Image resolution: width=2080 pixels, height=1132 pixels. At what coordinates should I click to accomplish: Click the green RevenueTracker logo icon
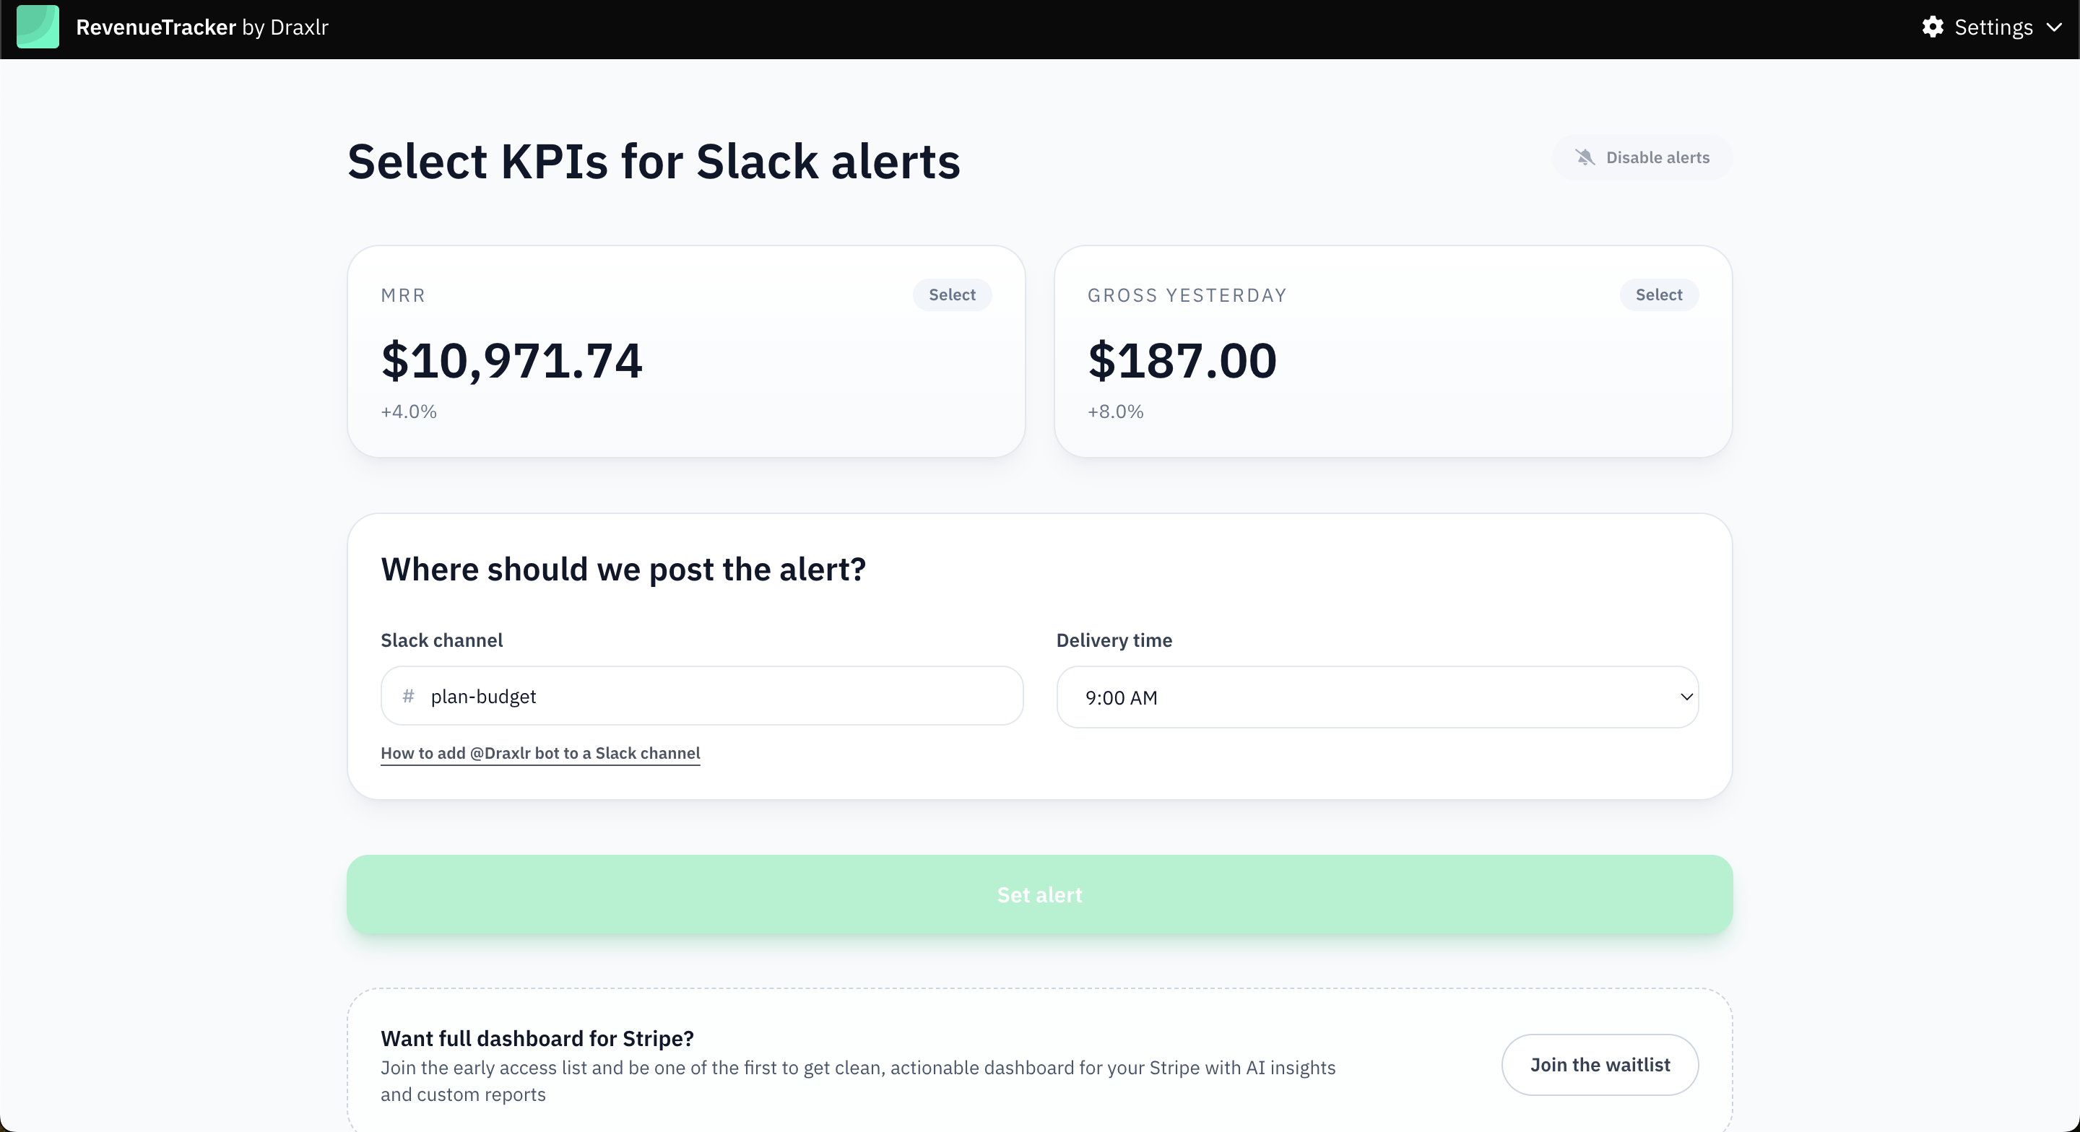(x=37, y=27)
